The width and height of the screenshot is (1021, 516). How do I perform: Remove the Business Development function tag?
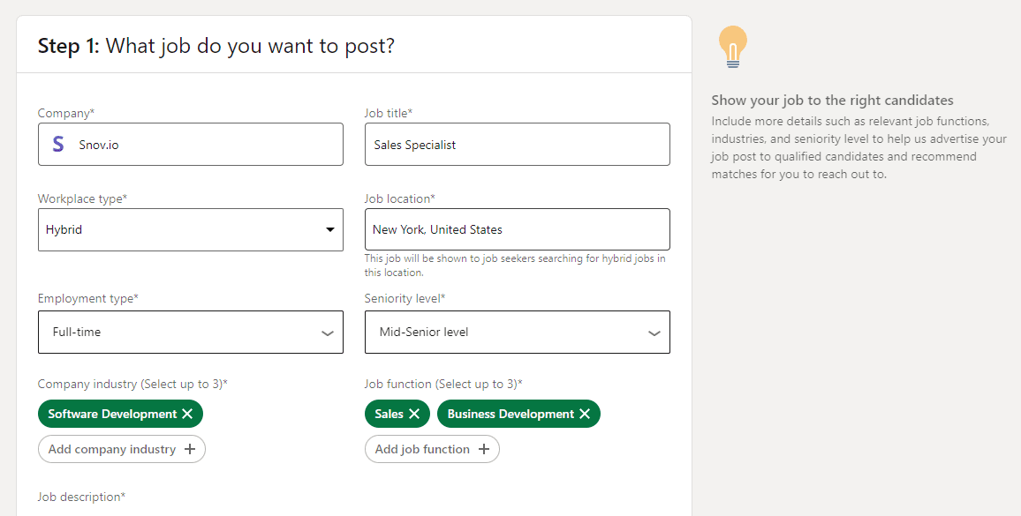[x=585, y=414]
